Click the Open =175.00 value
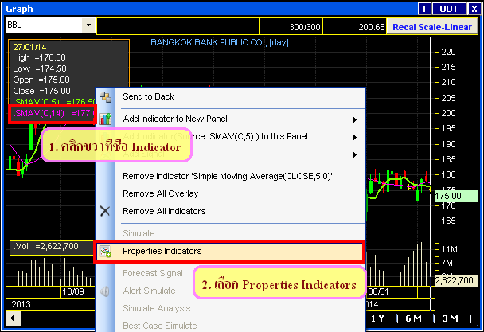The height and width of the screenshot is (332, 484). pos(41,80)
